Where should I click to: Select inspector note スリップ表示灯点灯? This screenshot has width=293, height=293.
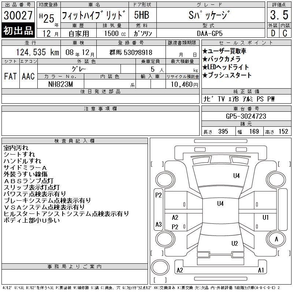[x=31, y=187]
